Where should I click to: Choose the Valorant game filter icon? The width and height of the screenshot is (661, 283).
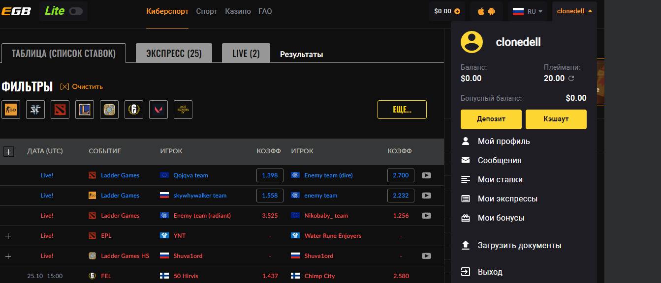pyautogui.click(x=158, y=110)
